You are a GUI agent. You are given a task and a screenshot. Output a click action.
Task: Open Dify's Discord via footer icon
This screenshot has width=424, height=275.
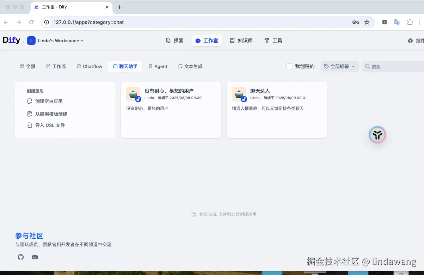[x=35, y=257]
